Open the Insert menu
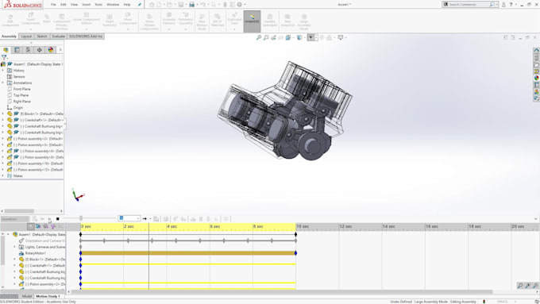The width and height of the screenshot is (540, 304). point(86,5)
